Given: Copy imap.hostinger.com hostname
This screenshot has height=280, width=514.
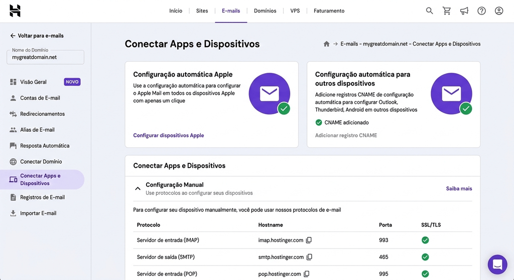Looking at the screenshot, I should pos(309,240).
